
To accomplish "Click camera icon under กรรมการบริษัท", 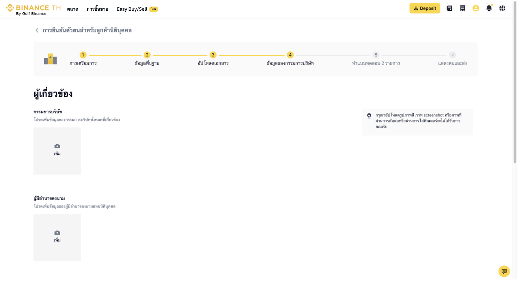I will 57,146.
